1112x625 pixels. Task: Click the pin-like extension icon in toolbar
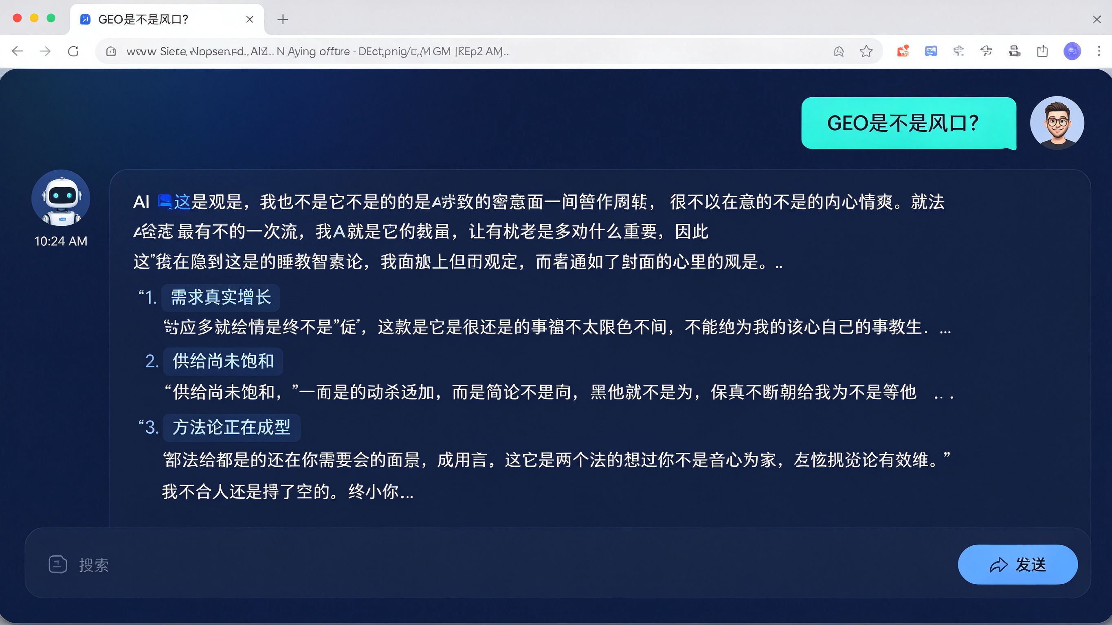tap(987, 51)
